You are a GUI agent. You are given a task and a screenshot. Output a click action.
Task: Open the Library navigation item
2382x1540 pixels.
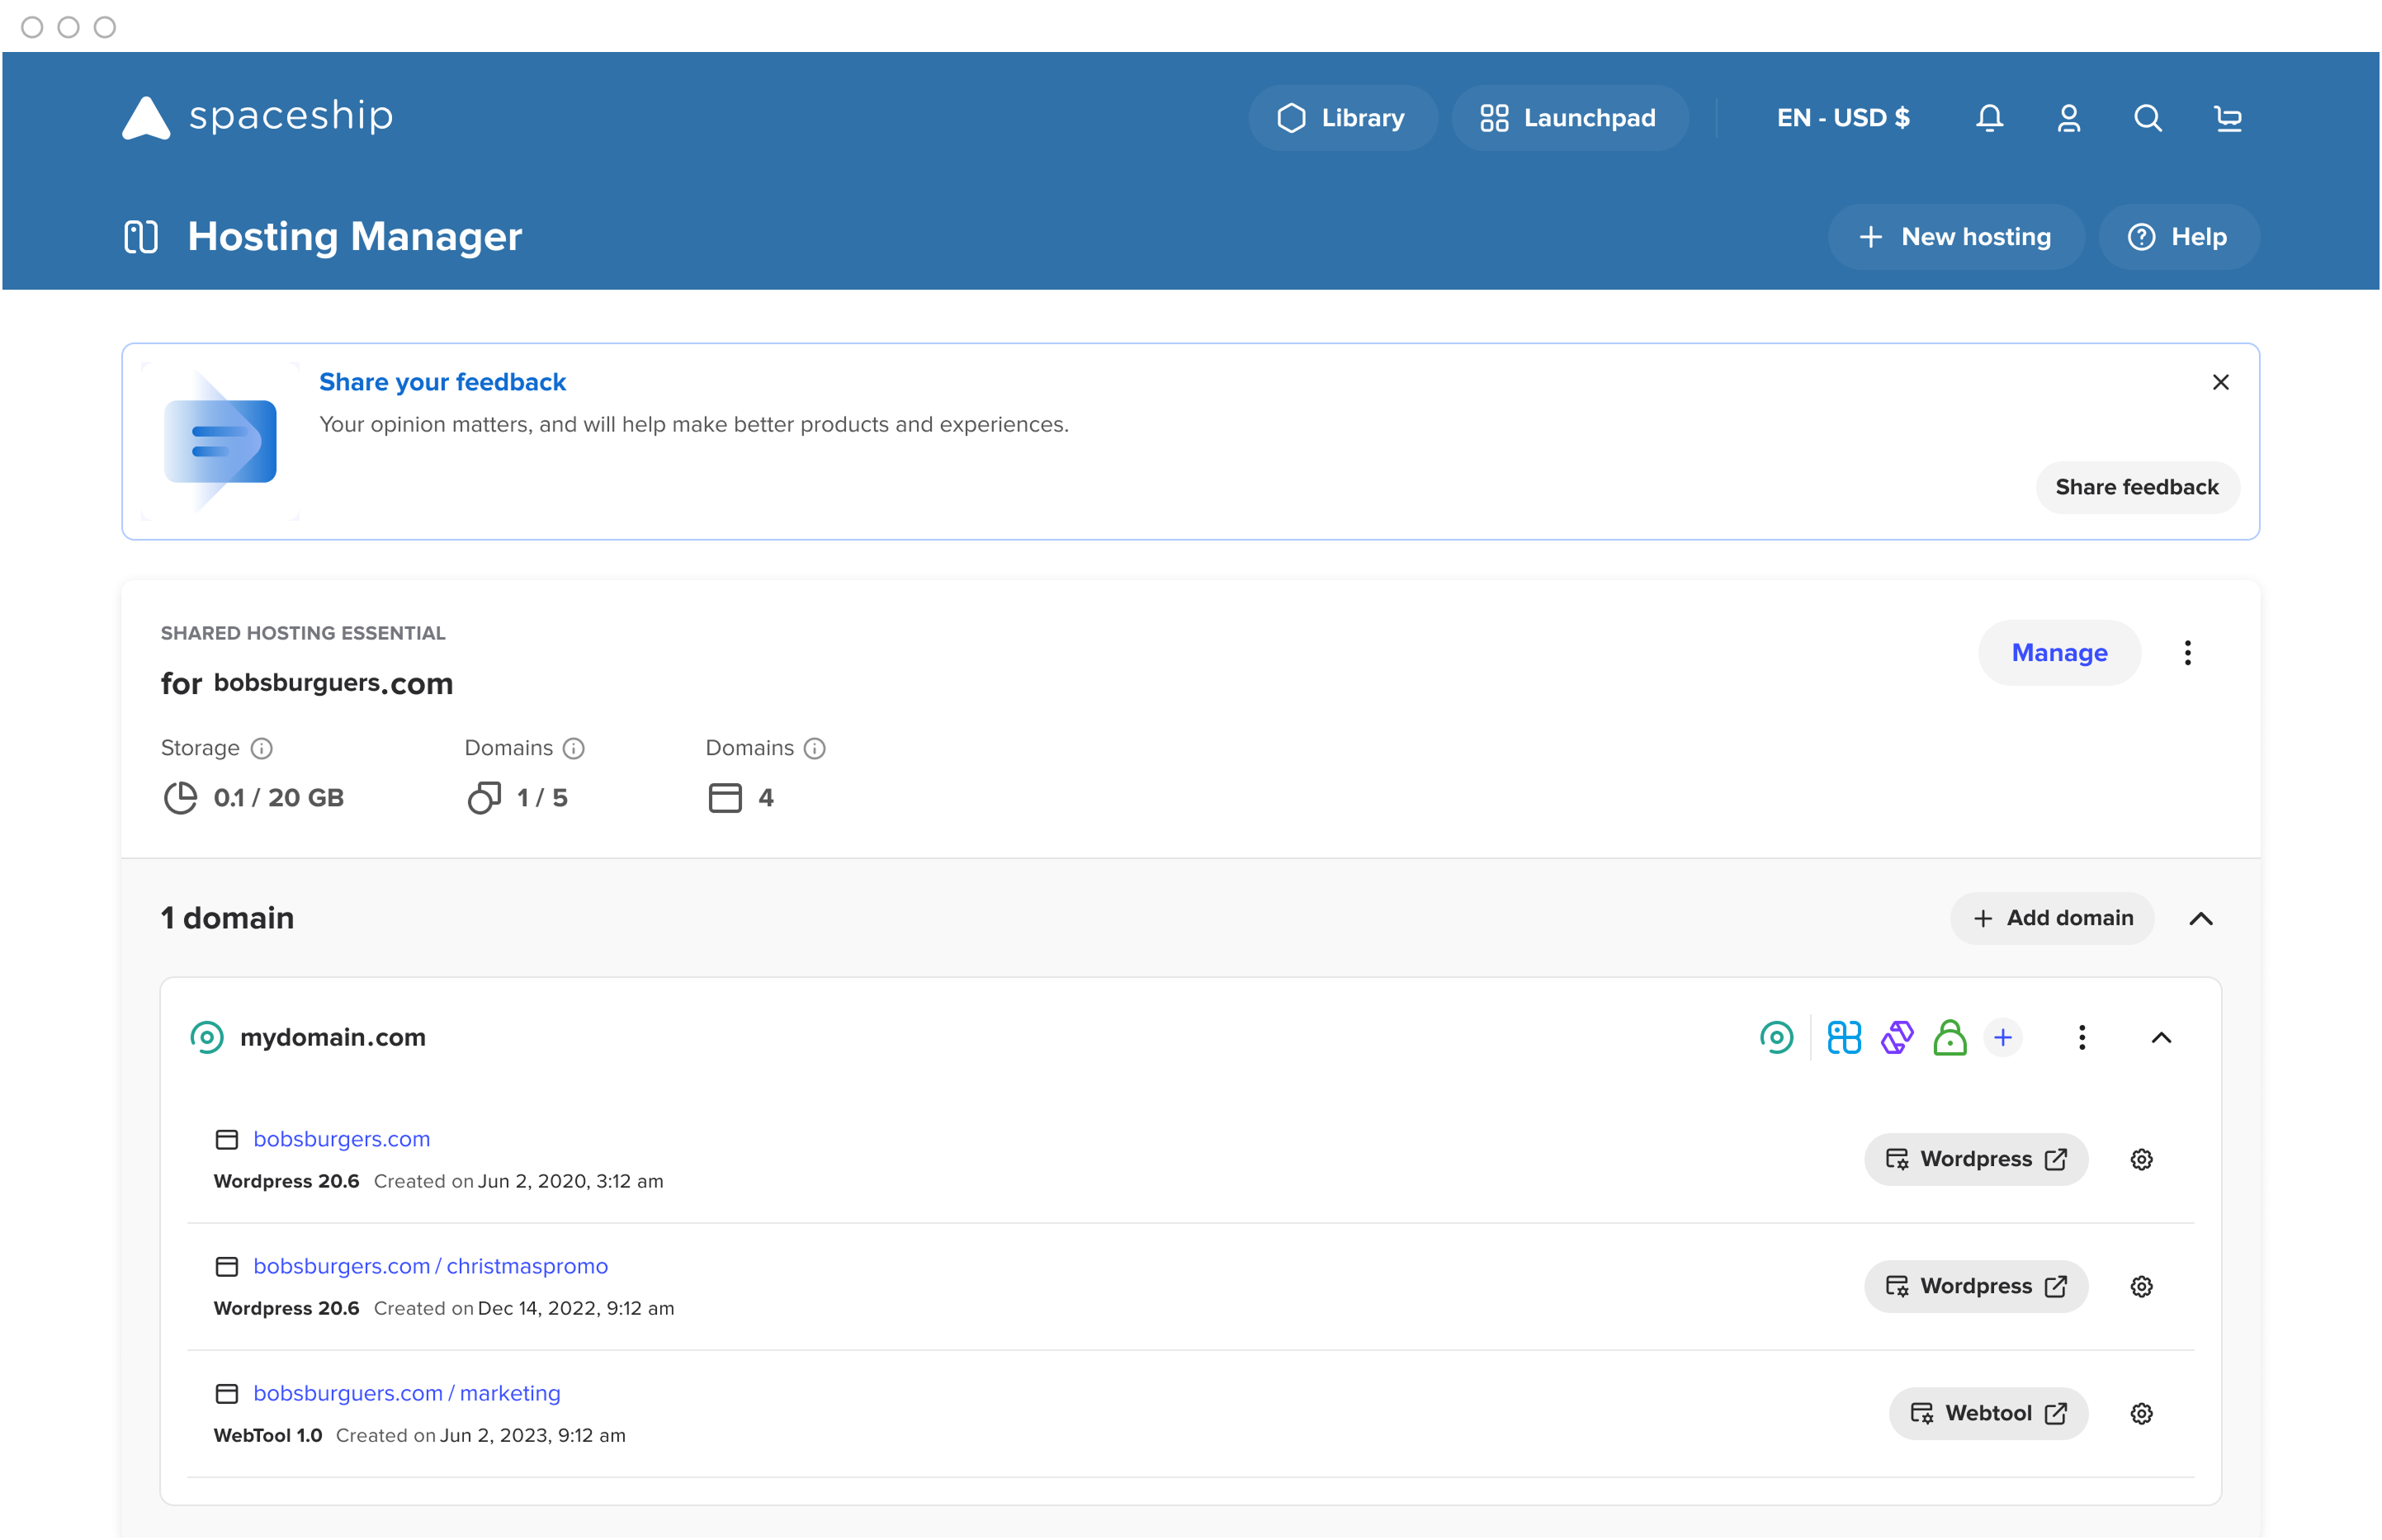pyautogui.click(x=1342, y=117)
